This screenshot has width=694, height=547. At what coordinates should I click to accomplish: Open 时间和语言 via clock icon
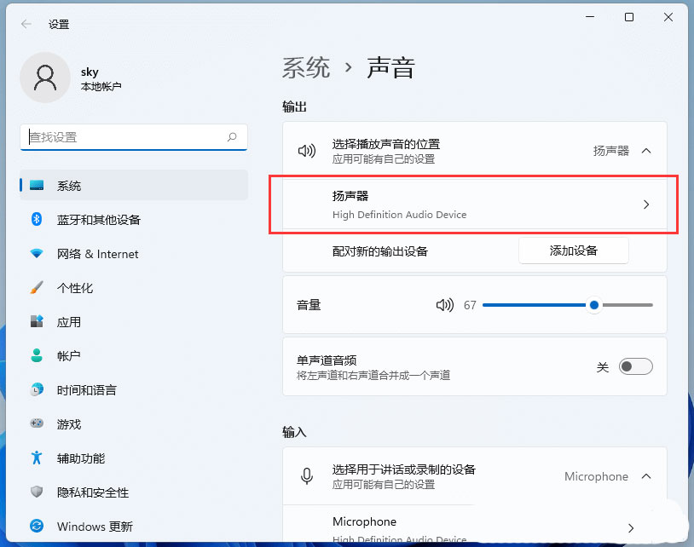[x=36, y=390]
